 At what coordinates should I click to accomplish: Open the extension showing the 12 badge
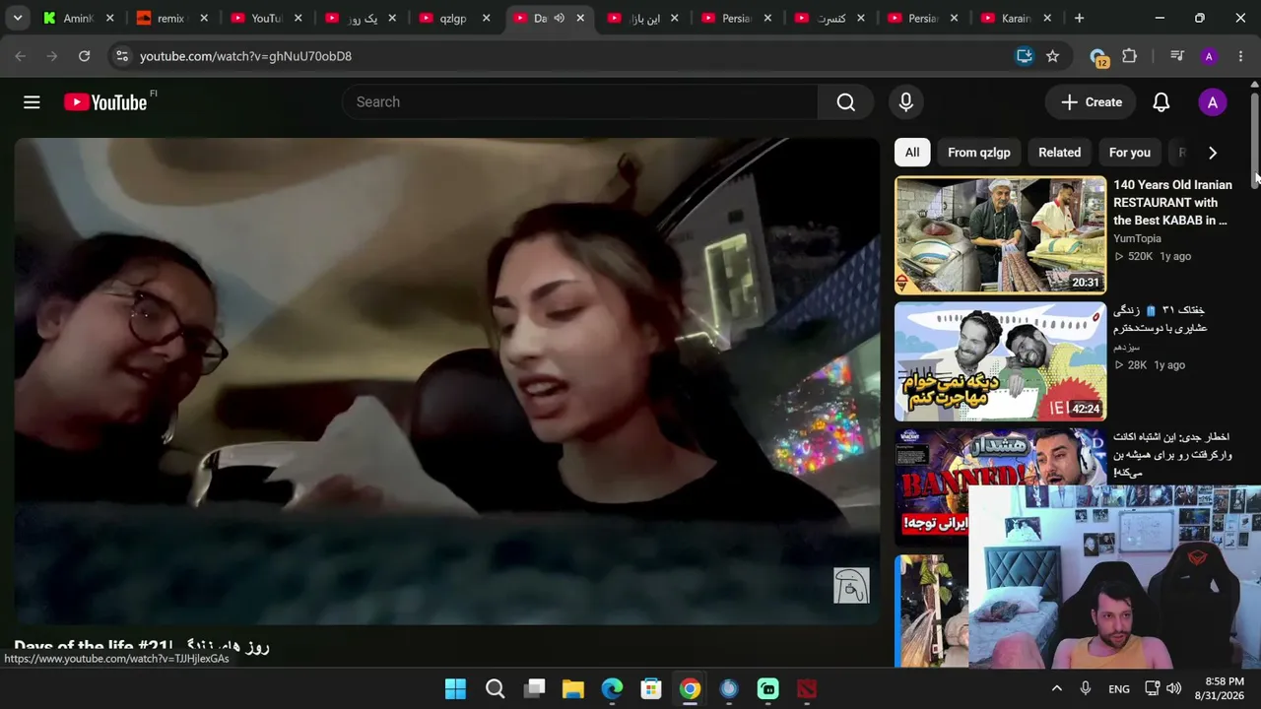[x=1098, y=57]
